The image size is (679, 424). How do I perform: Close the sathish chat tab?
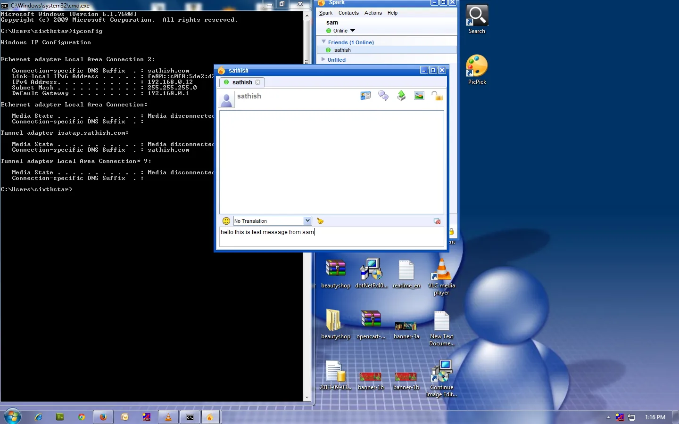[258, 82]
